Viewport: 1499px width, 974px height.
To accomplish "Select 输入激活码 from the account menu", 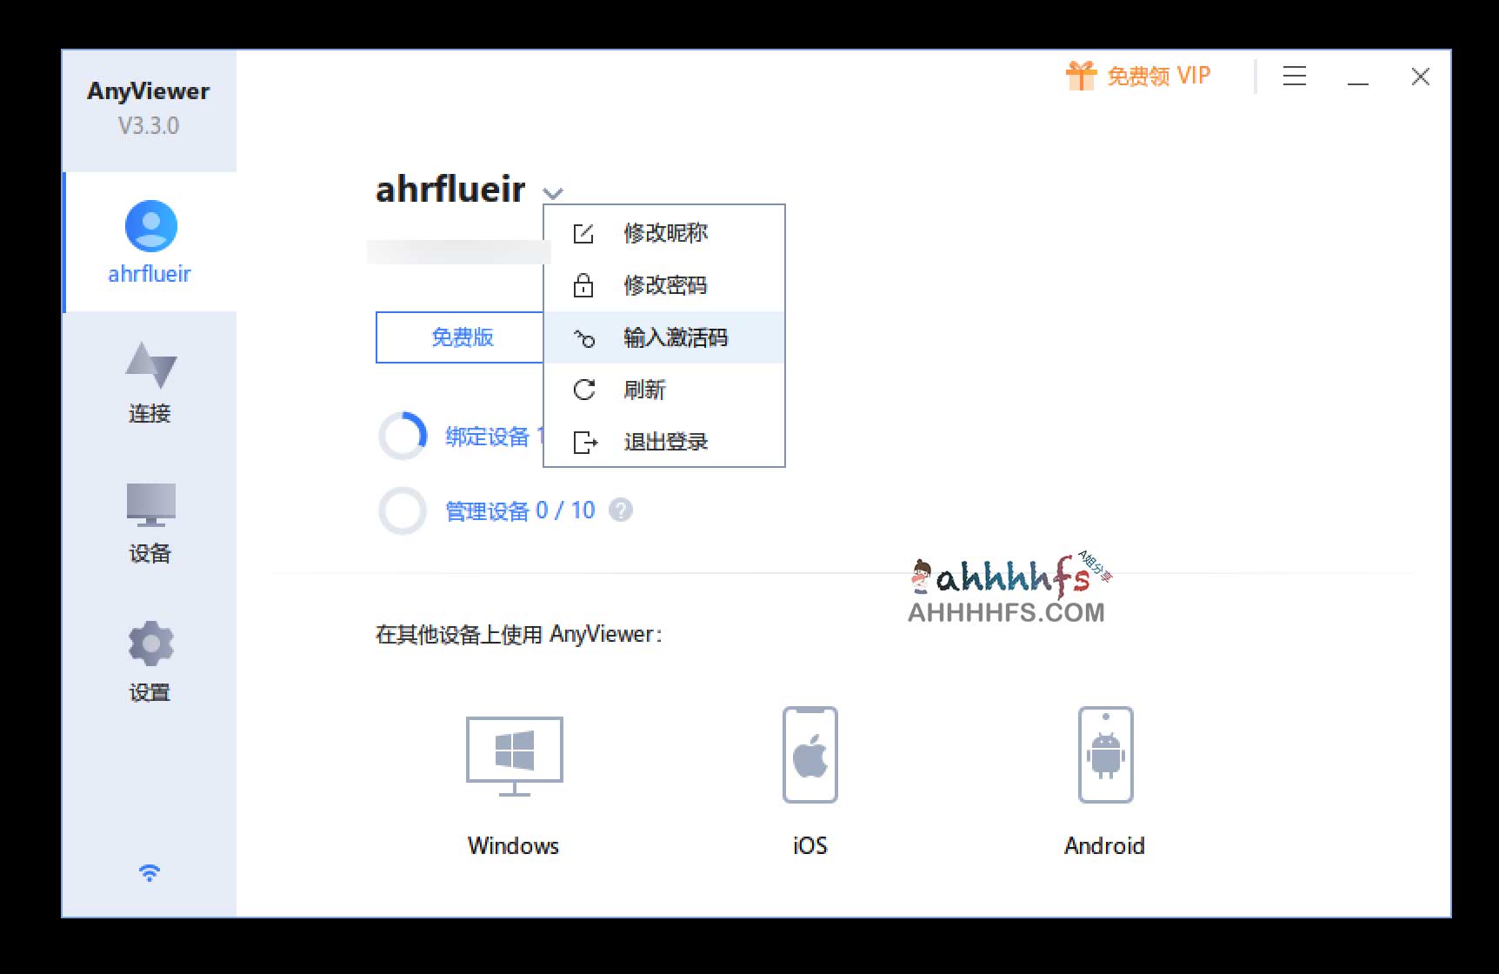I will (x=676, y=337).
